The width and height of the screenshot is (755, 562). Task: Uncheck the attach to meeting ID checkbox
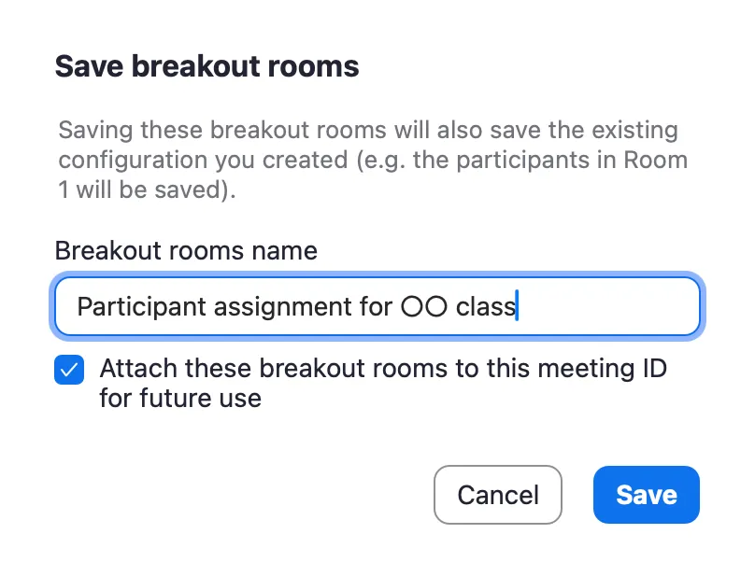click(69, 371)
